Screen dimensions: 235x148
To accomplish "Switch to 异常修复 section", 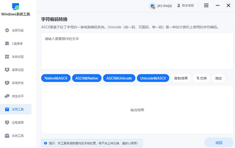I will pos(15,83).
